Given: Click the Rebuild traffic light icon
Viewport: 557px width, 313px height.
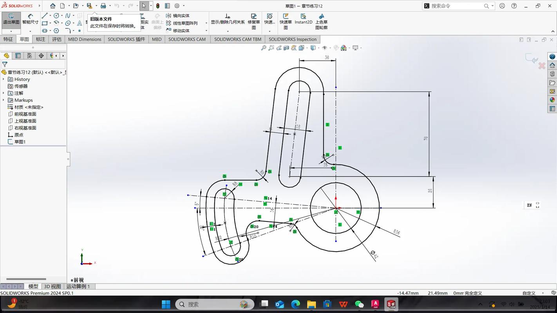Looking at the screenshot, I should tap(157, 6).
